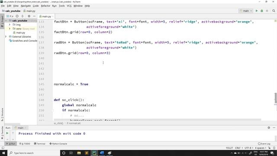Open the Navigate menu
The width and height of the screenshot is (277, 156).
[x=26, y=6]
